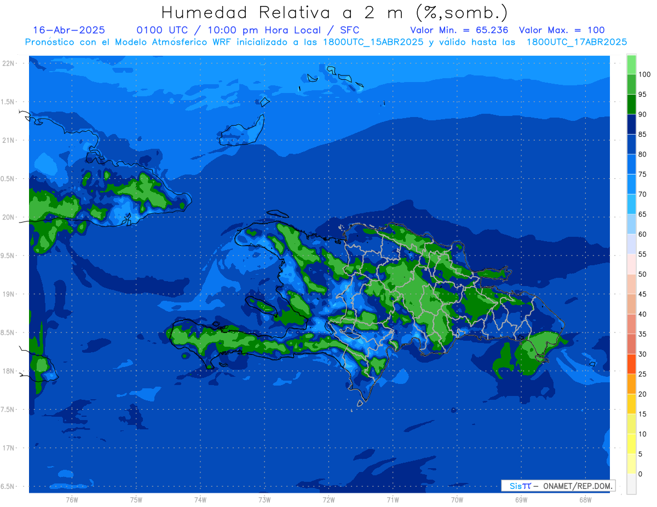The width and height of the screenshot is (657, 507).
Task: Click the 'Valor Min. = 65.236' text
Action: [459, 30]
